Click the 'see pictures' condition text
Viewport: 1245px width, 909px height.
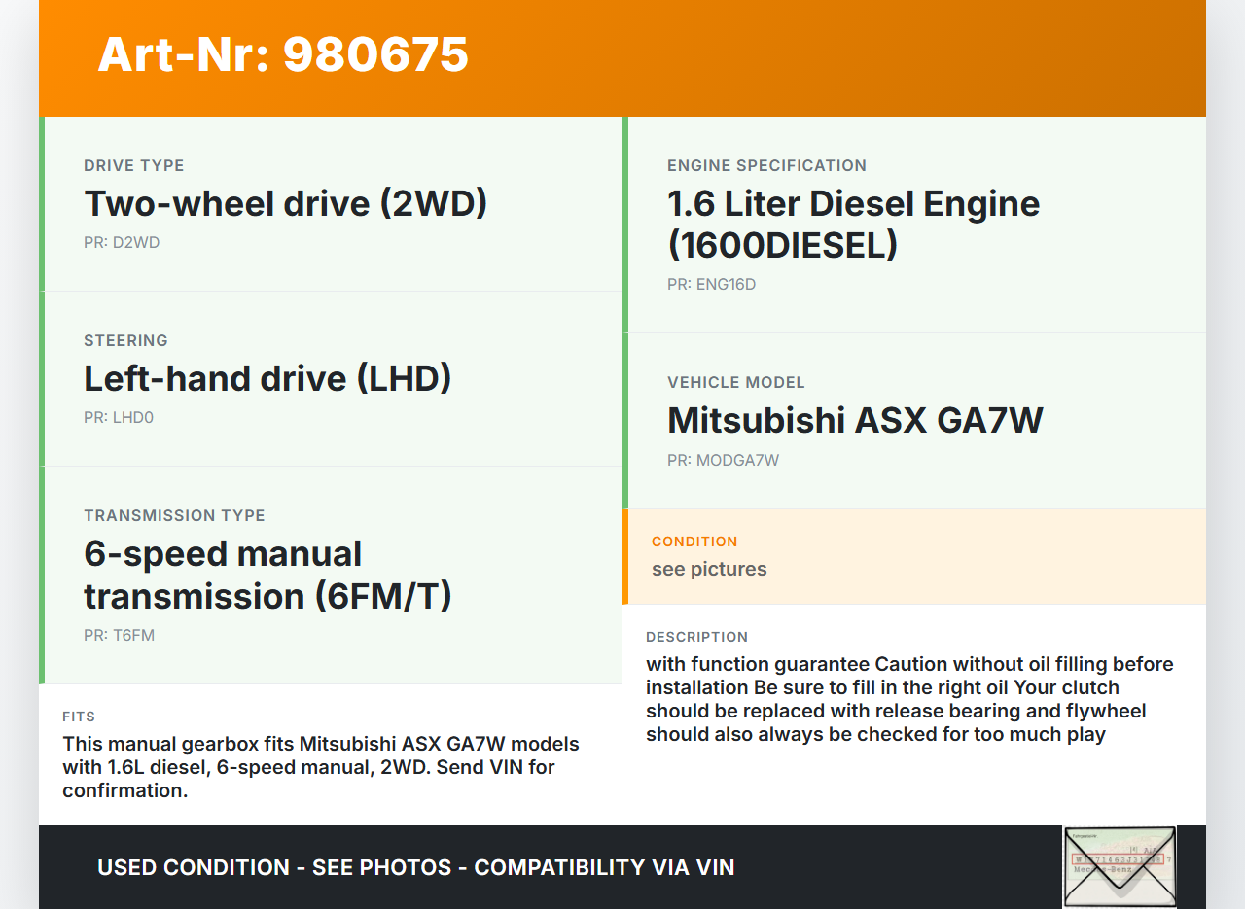[x=709, y=570]
